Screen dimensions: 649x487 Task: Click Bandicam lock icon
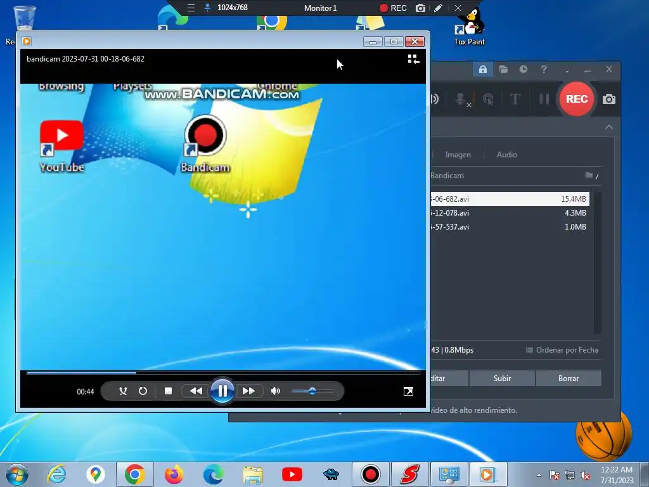[482, 69]
